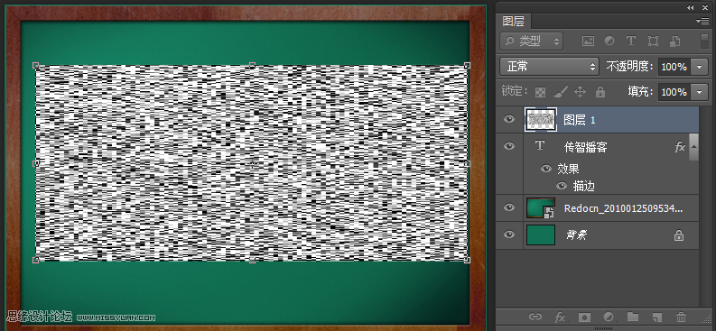Create a new group folder

[632, 317]
